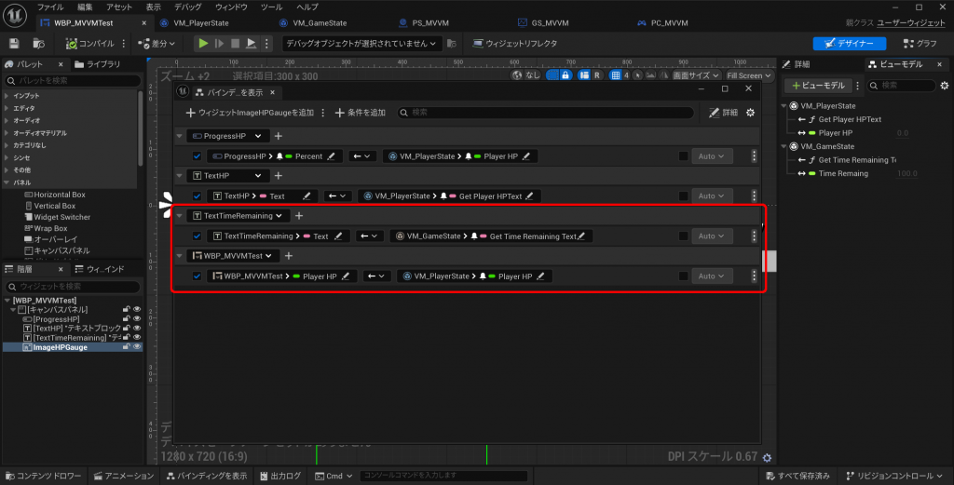The height and width of the screenshot is (485, 954).
Task: Disable the ProgressHP binding checkbox
Action: tap(197, 156)
